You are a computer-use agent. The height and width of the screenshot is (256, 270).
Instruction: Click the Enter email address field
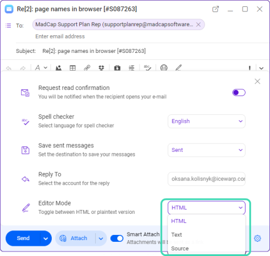[60, 36]
